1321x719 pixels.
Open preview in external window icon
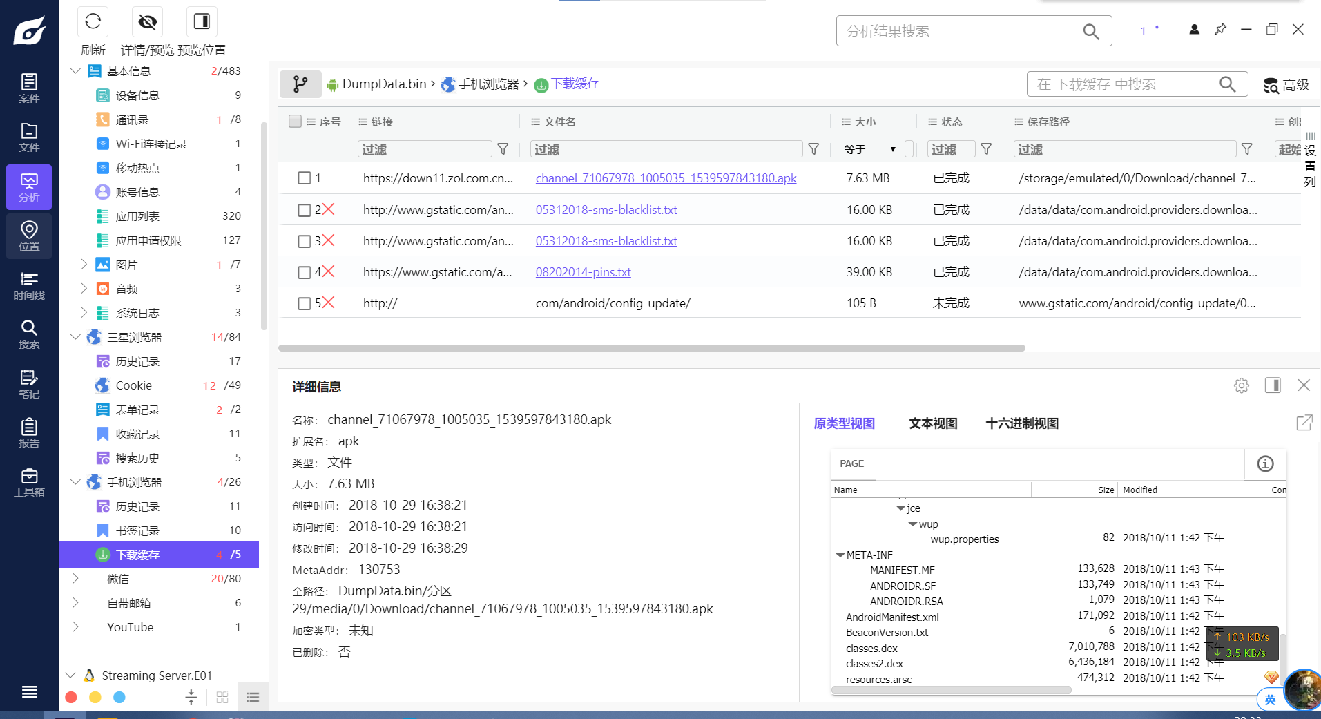click(x=1304, y=423)
